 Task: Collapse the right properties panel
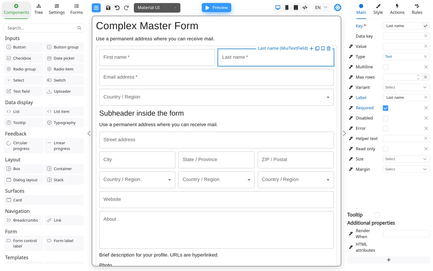(x=345, y=133)
